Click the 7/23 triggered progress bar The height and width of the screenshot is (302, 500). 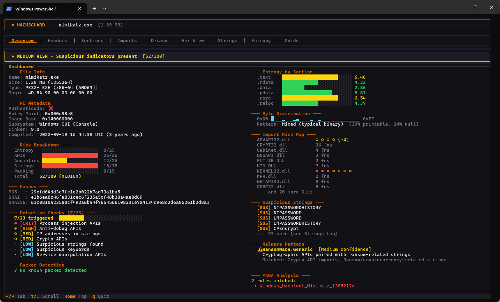coord(101,218)
